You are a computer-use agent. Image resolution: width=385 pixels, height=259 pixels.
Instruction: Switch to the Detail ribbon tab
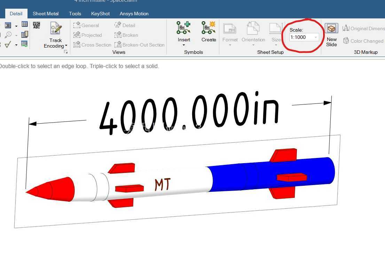tap(16, 14)
